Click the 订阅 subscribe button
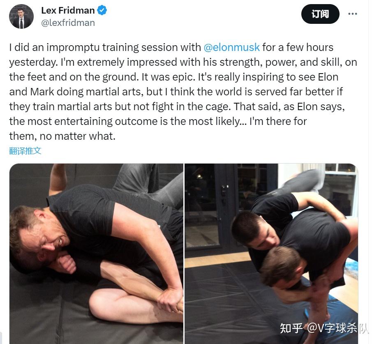 click(x=320, y=14)
